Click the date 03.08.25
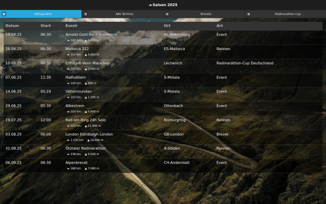The width and height of the screenshot is (326, 204). click(13, 134)
